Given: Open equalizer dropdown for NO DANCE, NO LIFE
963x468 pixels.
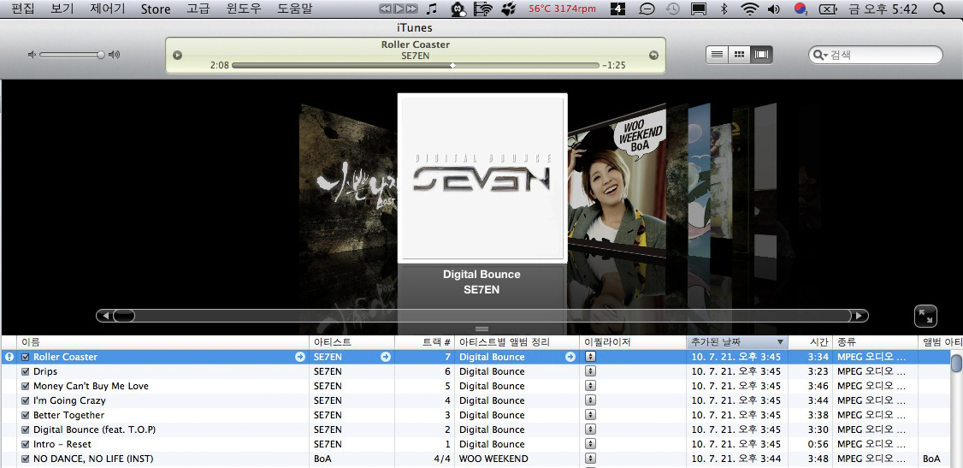Looking at the screenshot, I should 590,459.
